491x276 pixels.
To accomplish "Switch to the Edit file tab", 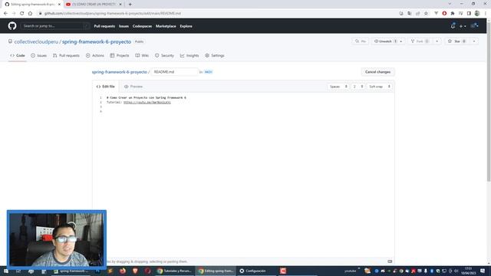I will point(106,87).
